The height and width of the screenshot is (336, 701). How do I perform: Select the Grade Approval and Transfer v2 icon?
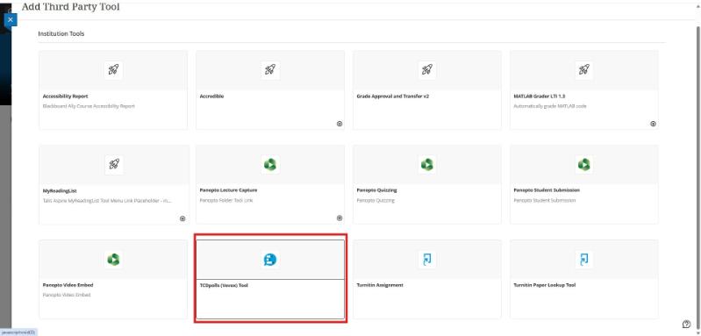click(427, 70)
